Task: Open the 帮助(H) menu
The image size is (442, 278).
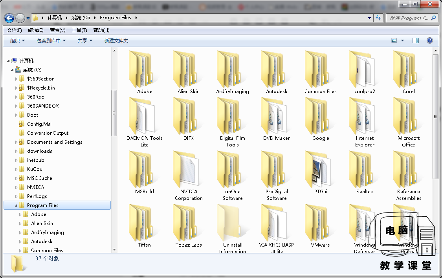Action: point(101,30)
